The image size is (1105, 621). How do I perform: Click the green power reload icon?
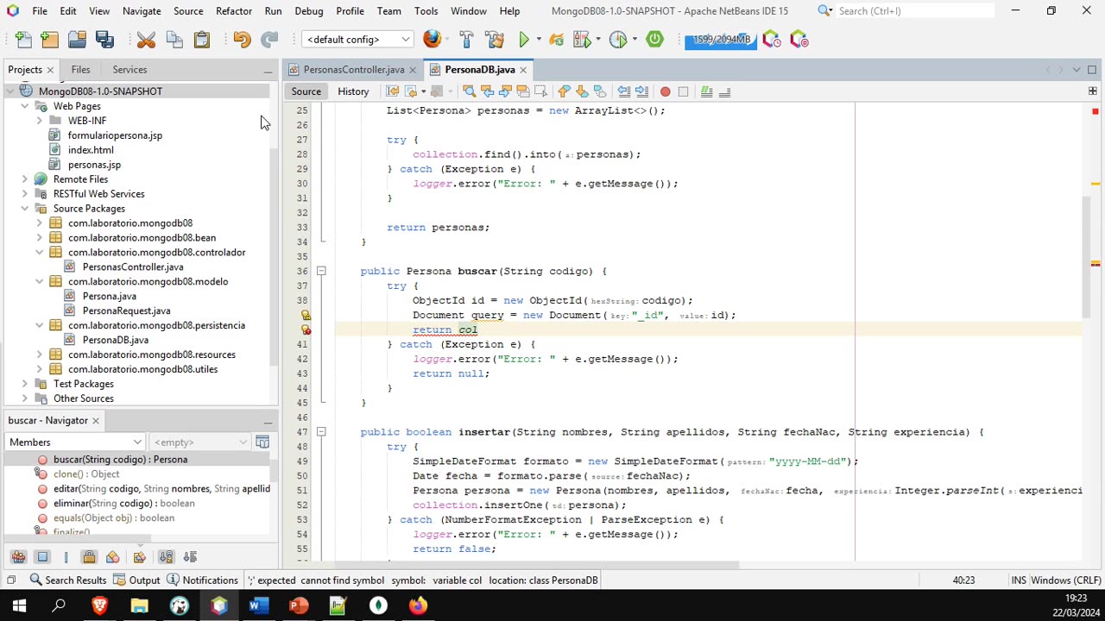(x=655, y=39)
